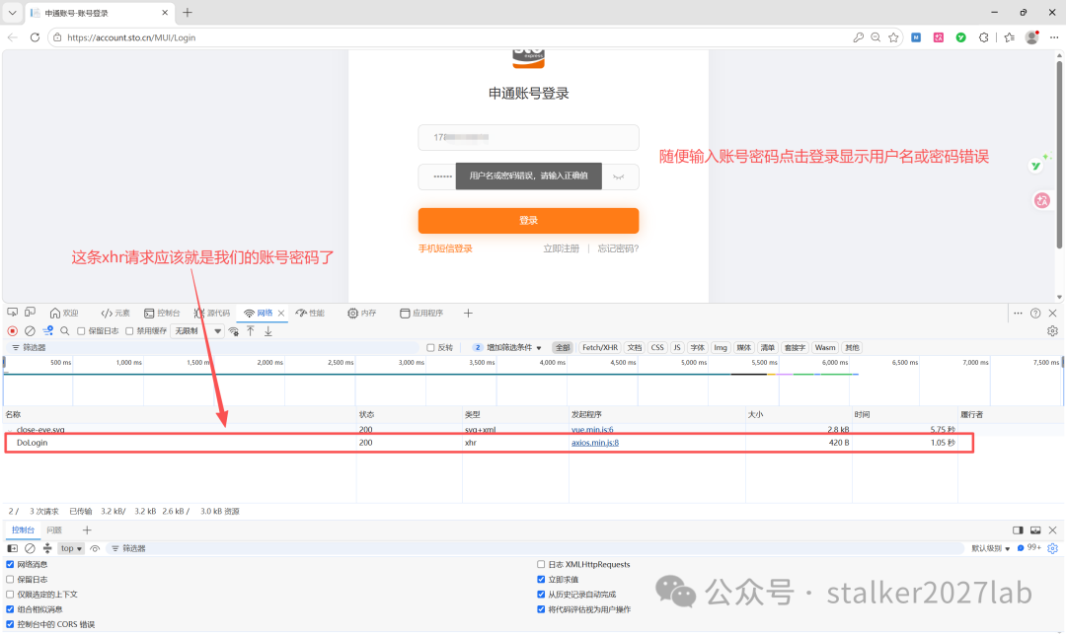Enable the 保留日志 checkbox in network toolbar
This screenshot has height=635, width=1066.
coord(81,330)
